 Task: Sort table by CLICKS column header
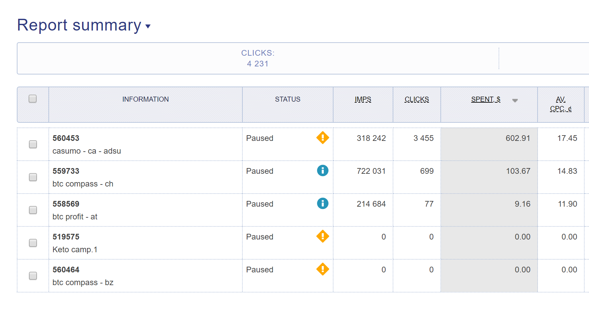pyautogui.click(x=417, y=99)
